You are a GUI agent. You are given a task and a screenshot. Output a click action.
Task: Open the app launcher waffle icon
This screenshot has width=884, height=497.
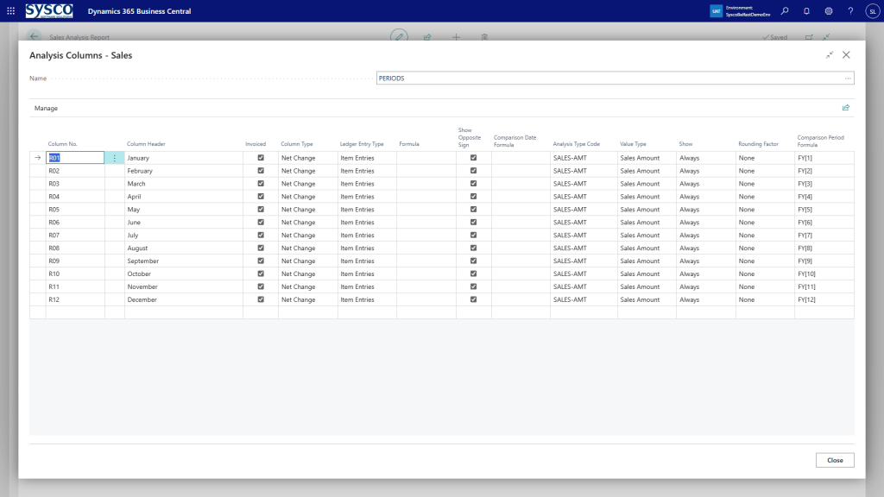point(10,11)
